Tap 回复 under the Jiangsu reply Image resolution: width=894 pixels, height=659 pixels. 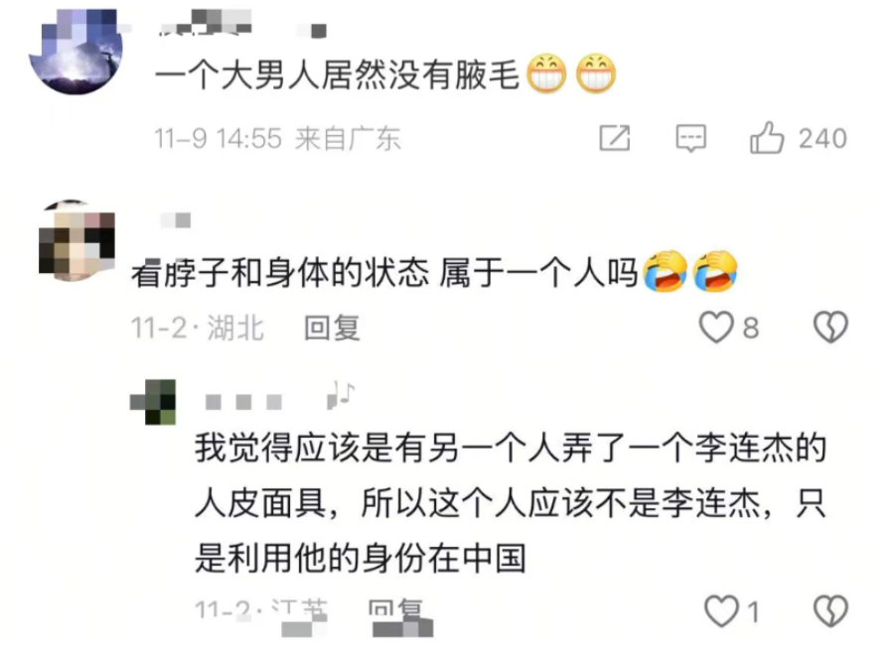pyautogui.click(x=395, y=610)
